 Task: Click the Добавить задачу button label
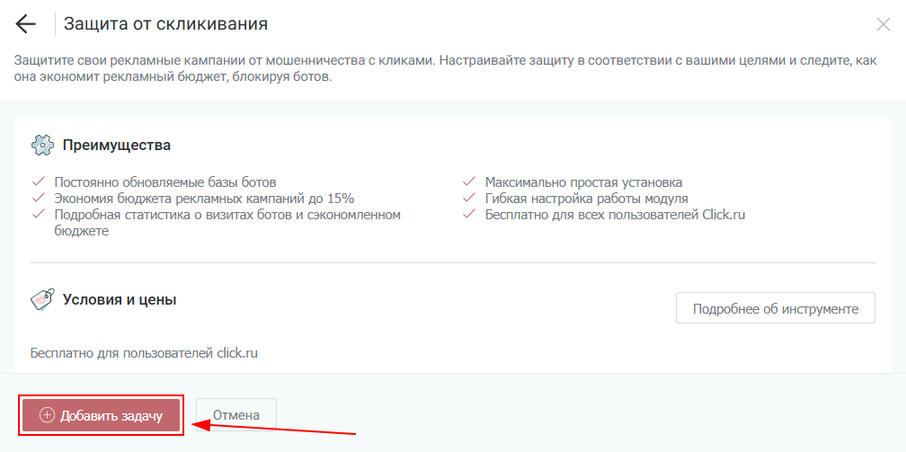111,415
